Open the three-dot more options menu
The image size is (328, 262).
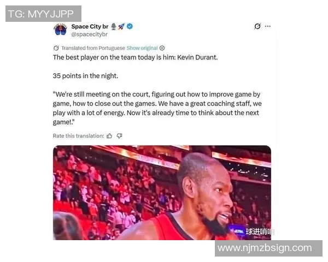point(268,26)
